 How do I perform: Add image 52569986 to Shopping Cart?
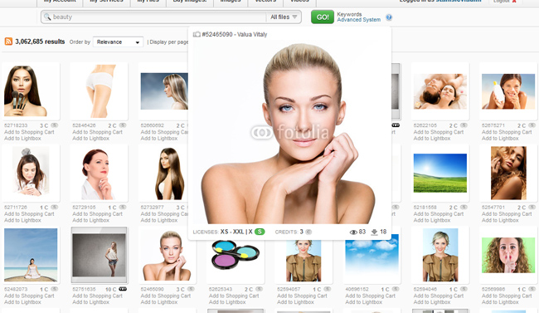[507, 296]
